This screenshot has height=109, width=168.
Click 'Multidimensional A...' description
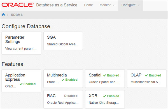(146, 82)
